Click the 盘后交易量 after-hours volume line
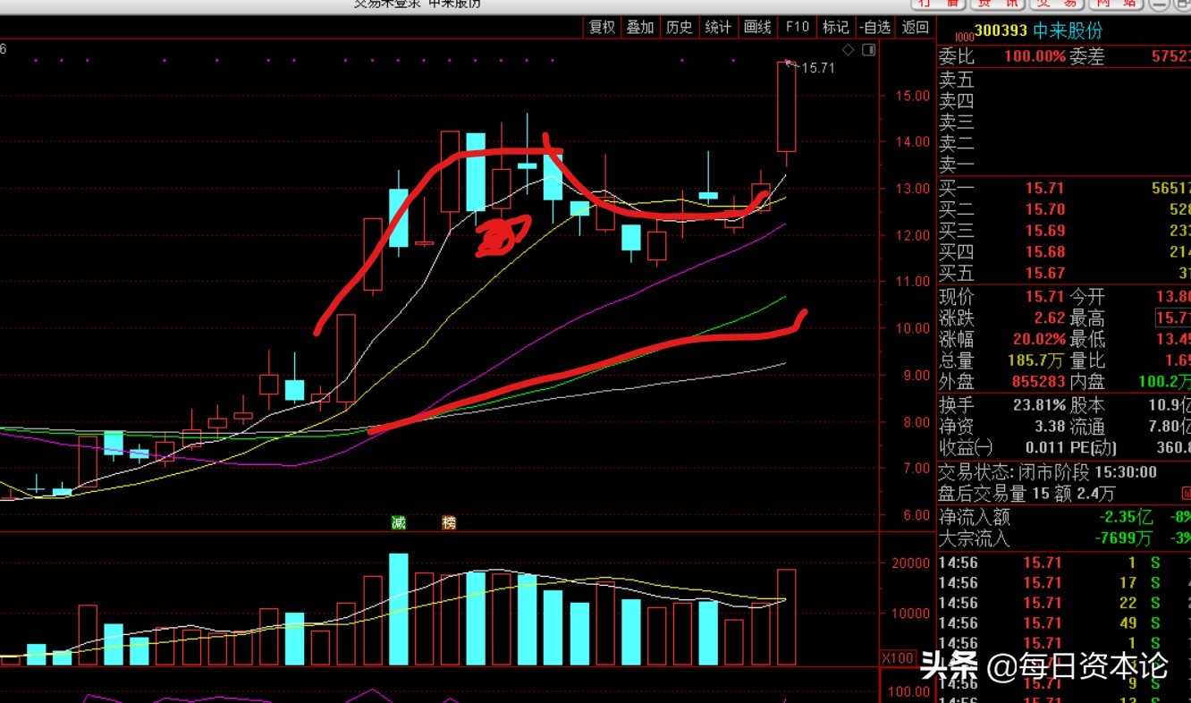 [1026, 494]
